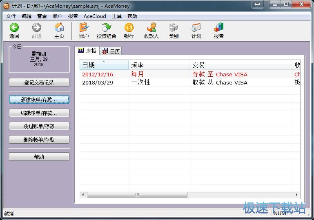314x220 pixels.
Task: Sort by the 日期 column header
Action: (x=104, y=65)
